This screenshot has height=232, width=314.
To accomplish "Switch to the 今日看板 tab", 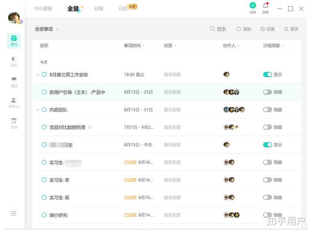I will [43, 8].
